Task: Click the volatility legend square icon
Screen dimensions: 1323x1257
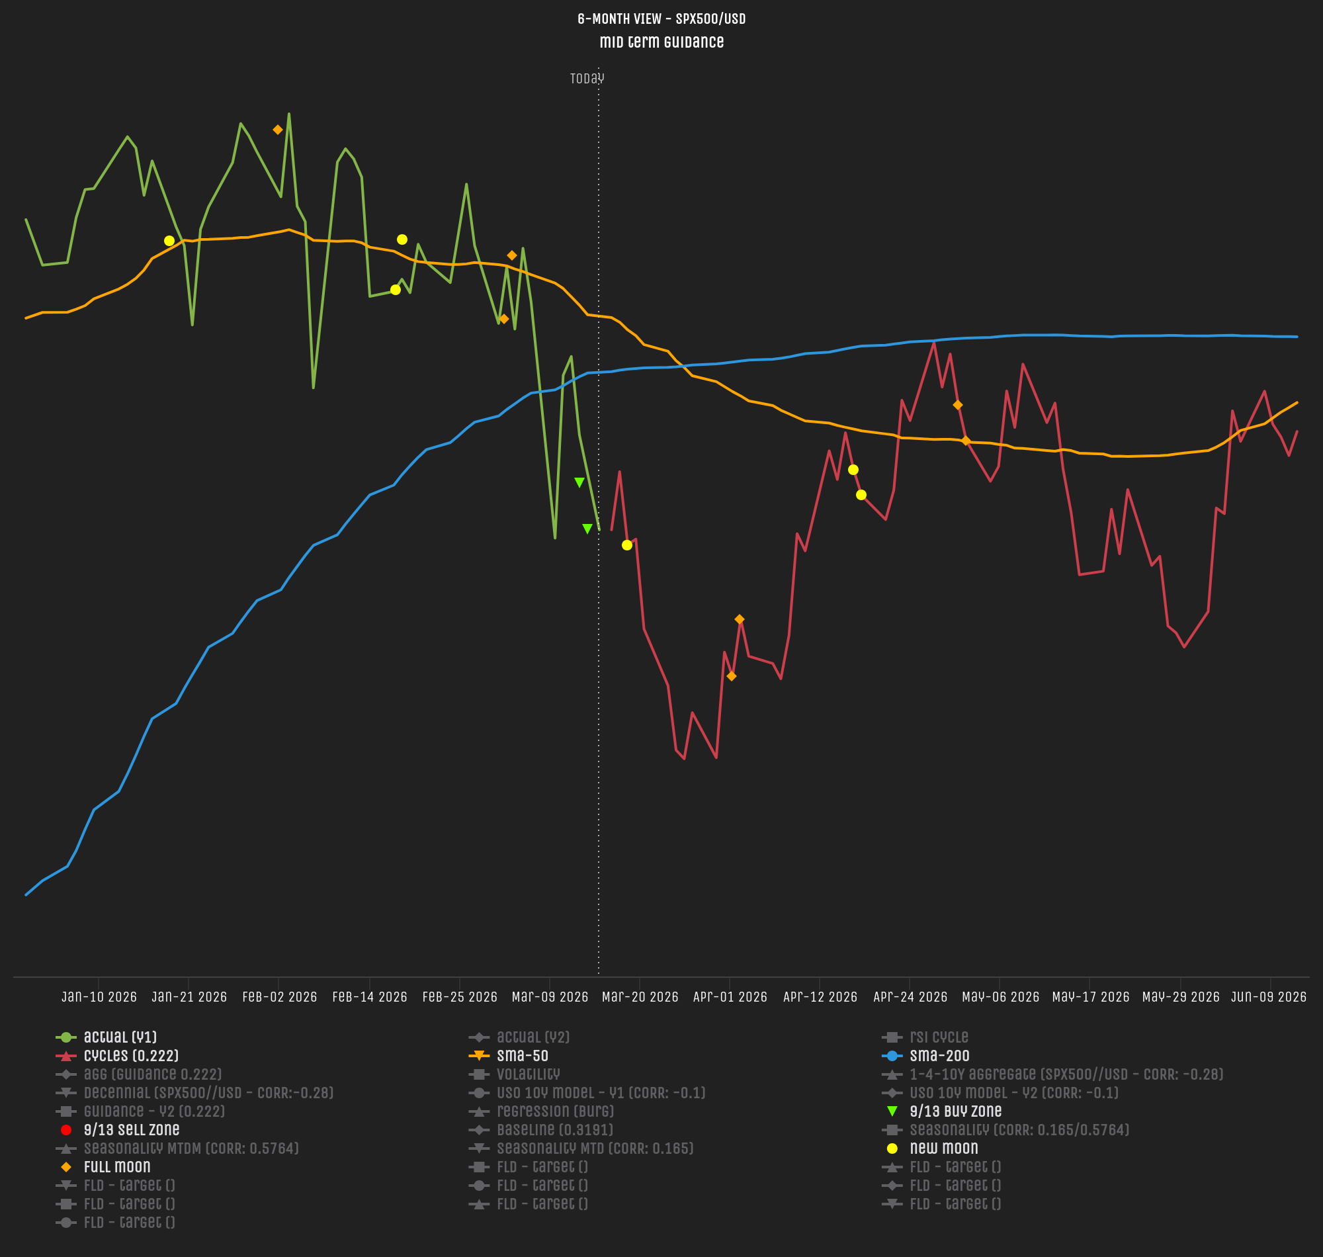Action: tap(478, 1074)
